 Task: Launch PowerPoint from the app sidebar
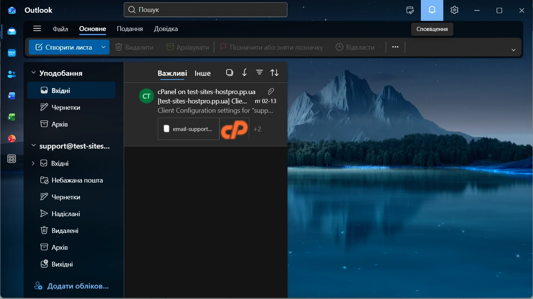tap(12, 138)
